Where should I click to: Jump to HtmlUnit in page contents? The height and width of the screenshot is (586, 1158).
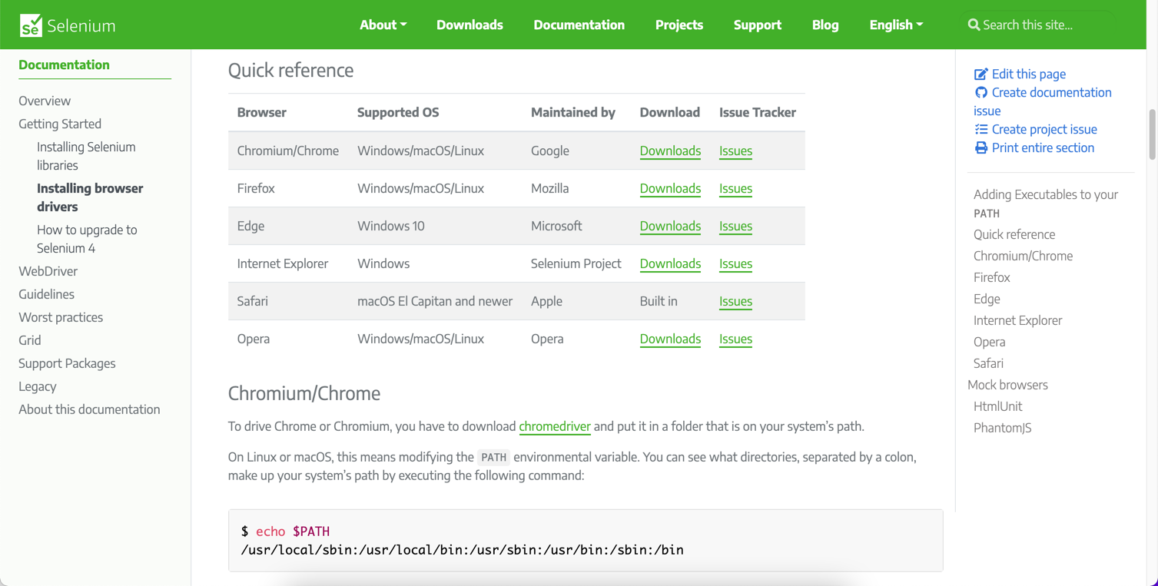997,406
